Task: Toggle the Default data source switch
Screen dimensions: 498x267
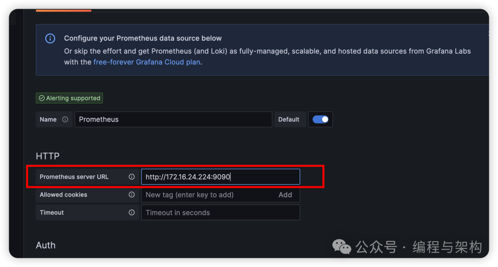Action: coord(320,119)
